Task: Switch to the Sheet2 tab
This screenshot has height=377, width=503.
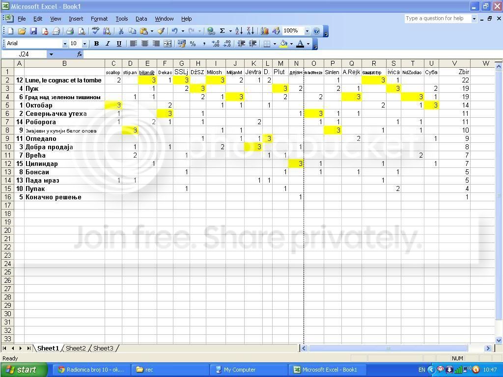Action: point(76,349)
